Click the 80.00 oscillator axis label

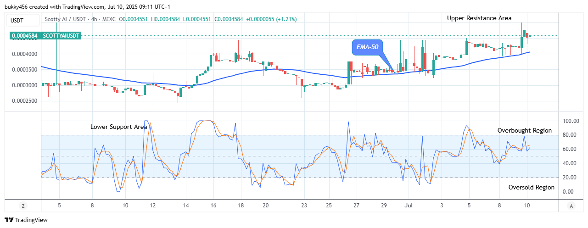[571, 135]
